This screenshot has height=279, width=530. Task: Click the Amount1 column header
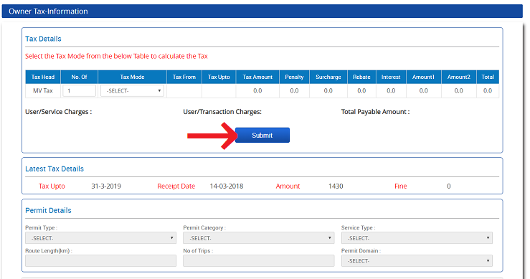tap(424, 77)
